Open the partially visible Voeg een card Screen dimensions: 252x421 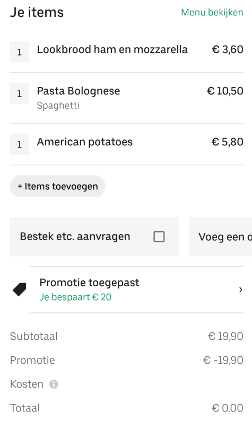tap(220, 237)
